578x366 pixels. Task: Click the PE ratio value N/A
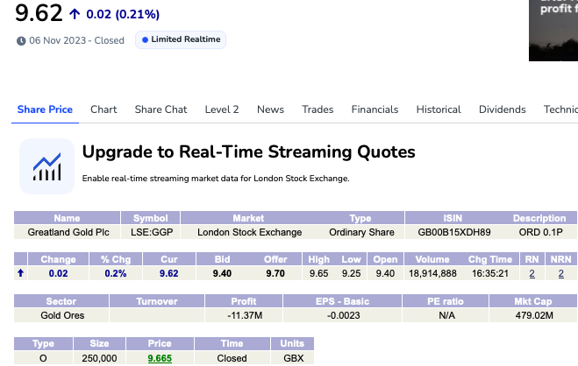tap(446, 315)
